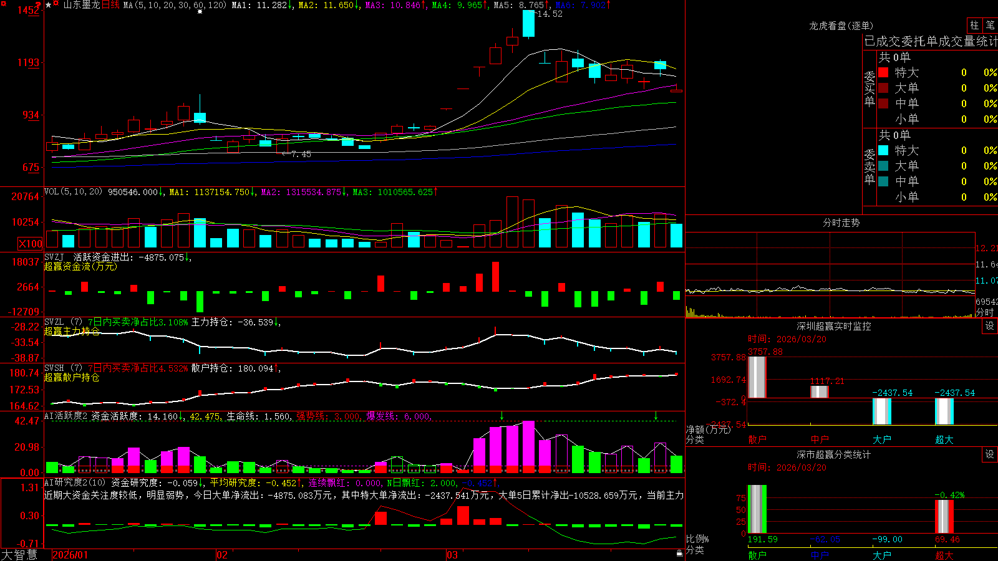The height and width of the screenshot is (561, 998).
Task: Click the 散户 bar showing 3757.88
Action: click(757, 377)
